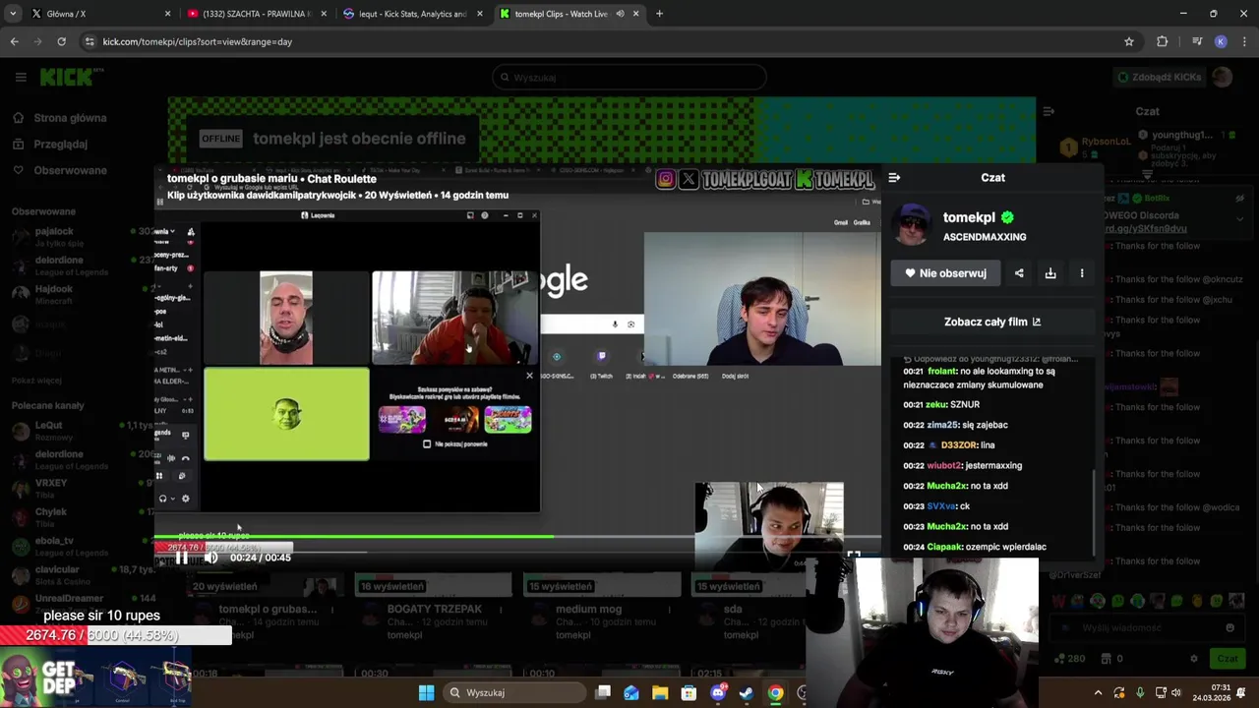1259x708 pixels.
Task: Open emoji picker in chat input
Action: [x=1229, y=627]
